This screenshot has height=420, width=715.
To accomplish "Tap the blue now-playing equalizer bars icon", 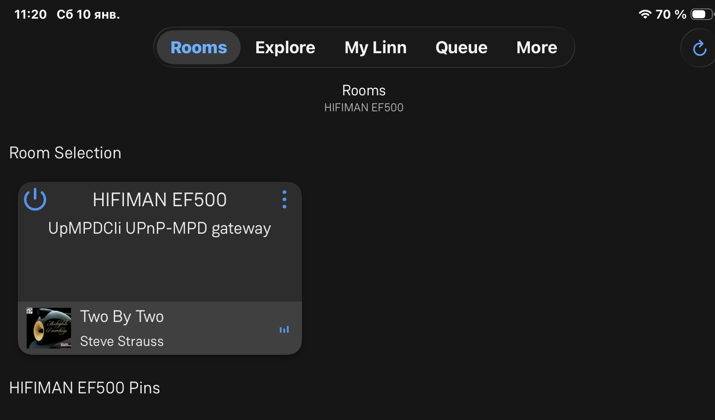I will [x=284, y=329].
